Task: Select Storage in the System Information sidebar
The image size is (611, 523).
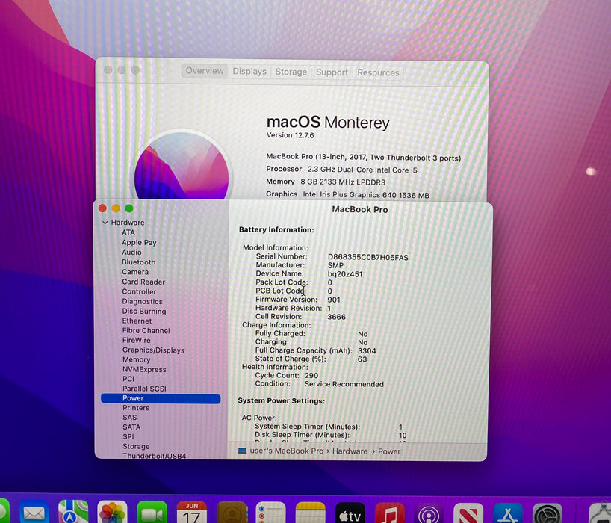Action: coord(136,446)
